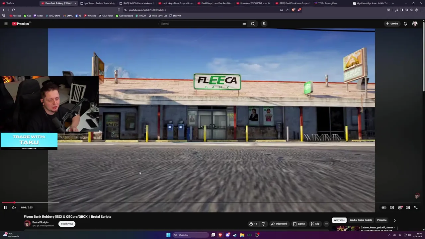Image resolution: width=425 pixels, height=239 pixels.
Task: Dislike the video with thumbs down
Action: click(263, 224)
